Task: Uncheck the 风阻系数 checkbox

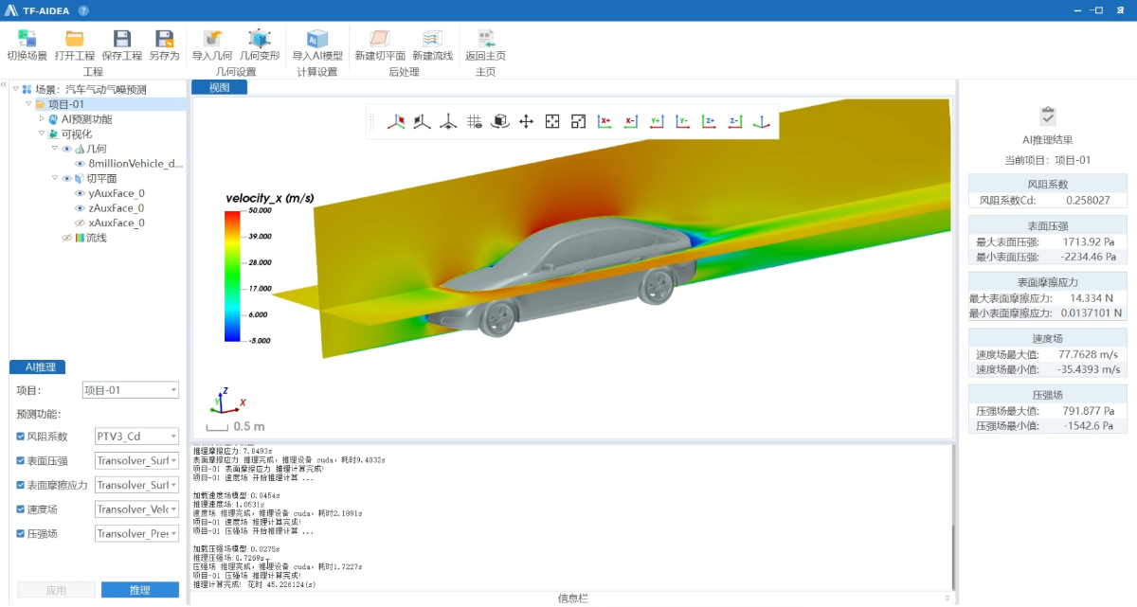Action: click(x=21, y=437)
